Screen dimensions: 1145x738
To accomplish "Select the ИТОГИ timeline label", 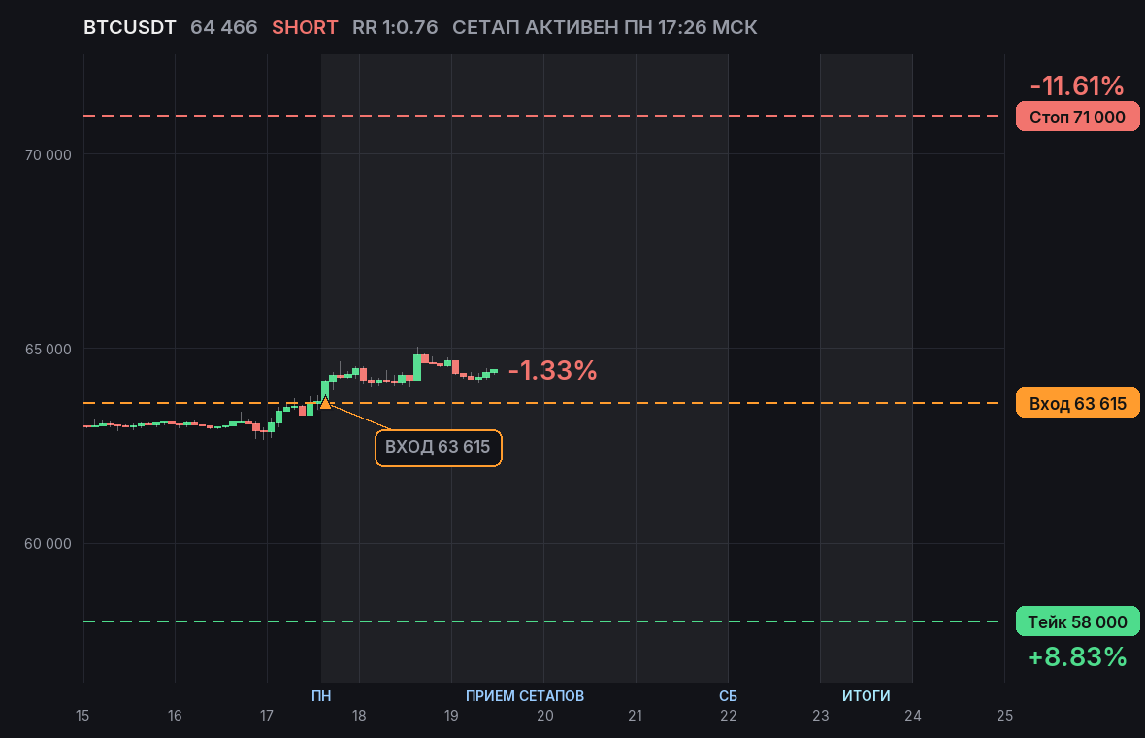I will point(867,695).
